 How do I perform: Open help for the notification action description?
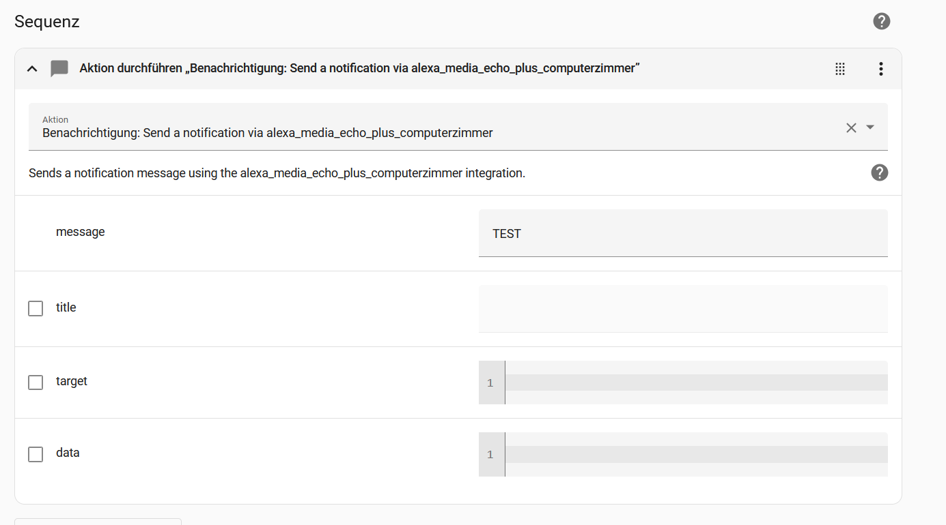click(x=880, y=172)
